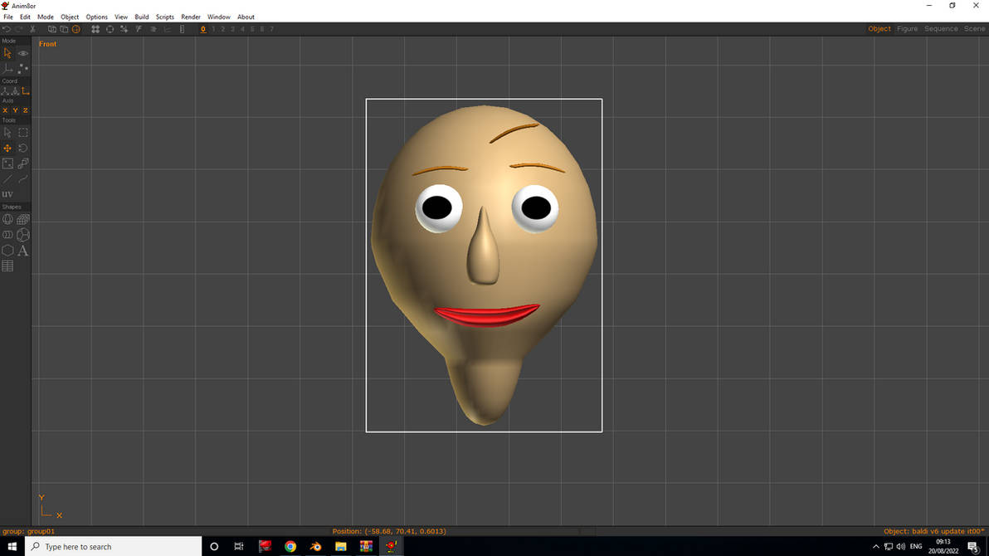Select the Curve drawing tool
Image resolution: width=989 pixels, height=556 pixels.
(x=22, y=179)
